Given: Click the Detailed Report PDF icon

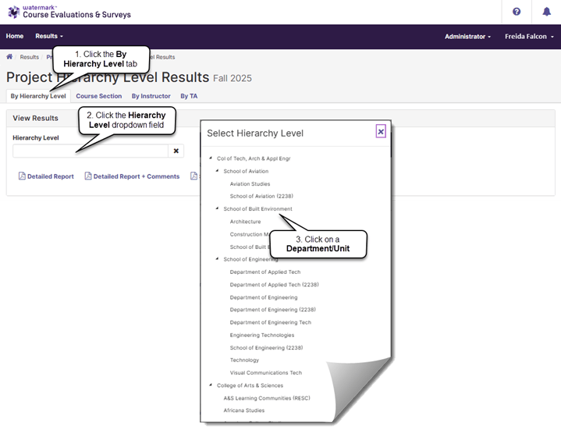Looking at the screenshot, I should click(22, 176).
